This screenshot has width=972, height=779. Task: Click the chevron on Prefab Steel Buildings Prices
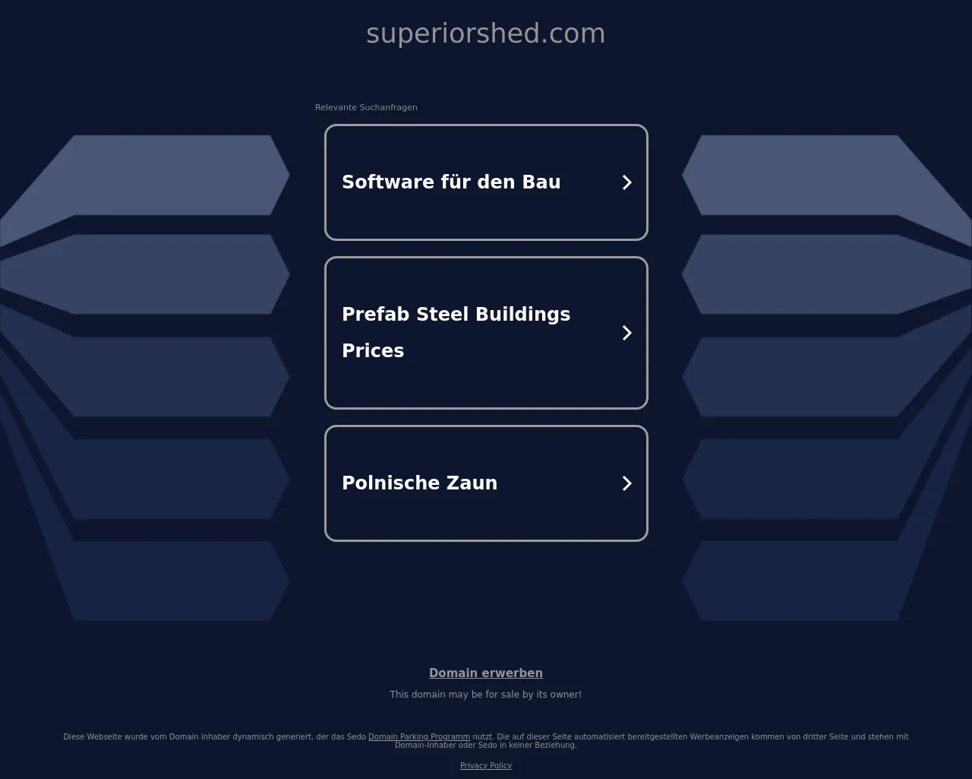click(627, 333)
